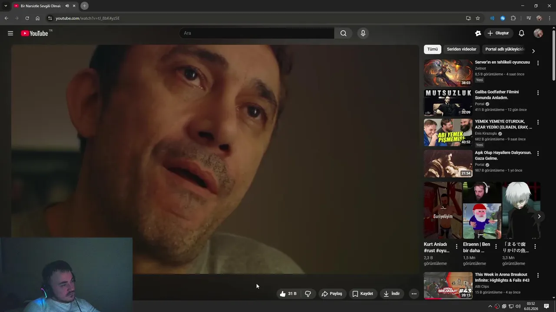Viewport: 556px width, 312px height.
Task: Click the star-shaped icon beside Oluştur
Action: 478,33
